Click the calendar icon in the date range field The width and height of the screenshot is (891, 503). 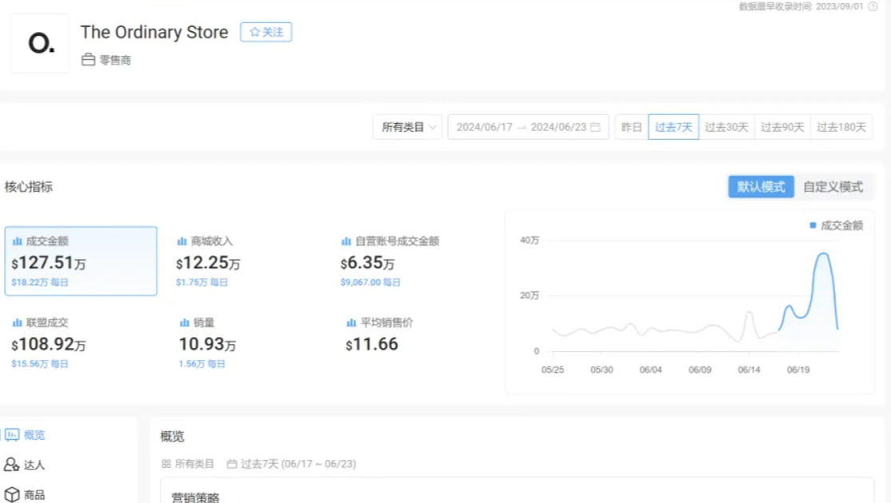pyautogui.click(x=595, y=127)
